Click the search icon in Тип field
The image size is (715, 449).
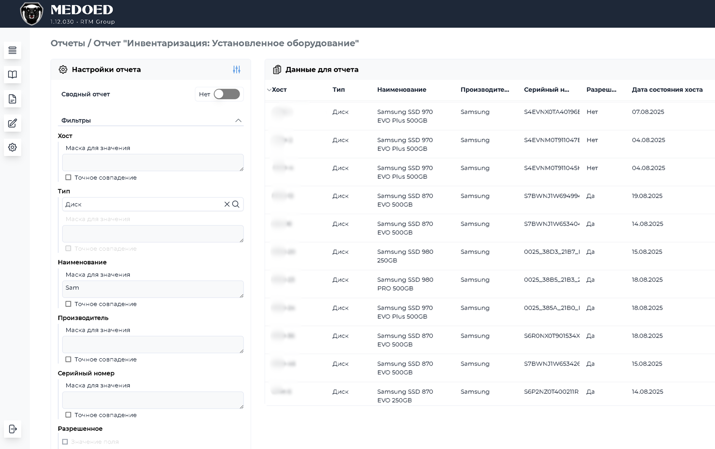[x=236, y=204]
